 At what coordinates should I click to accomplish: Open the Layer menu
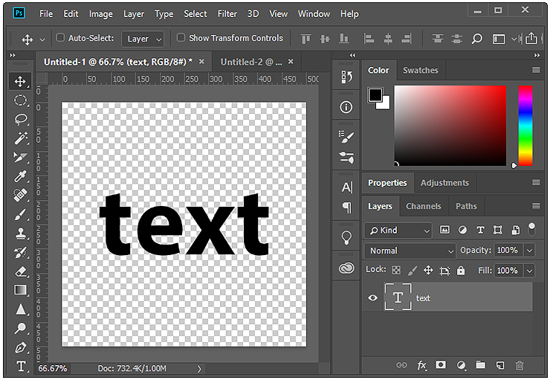point(134,14)
